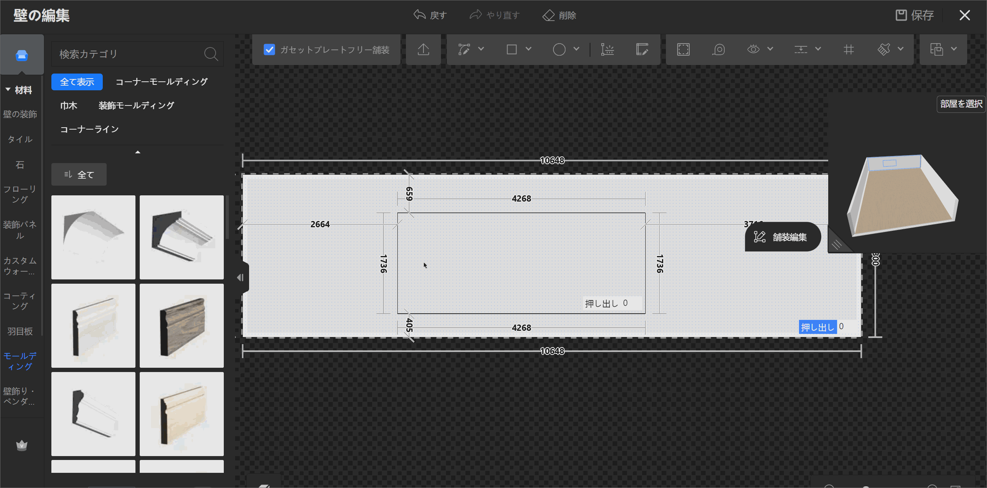This screenshot has height=488, width=987.
Task: Expand the copy layers dropdown arrow
Action: (x=954, y=49)
